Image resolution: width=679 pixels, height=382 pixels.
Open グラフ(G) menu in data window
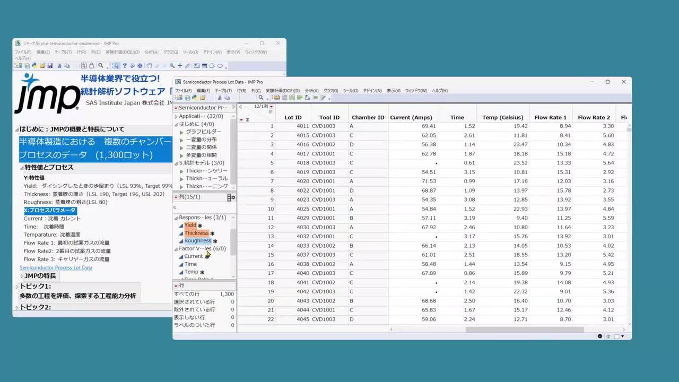[x=331, y=91]
